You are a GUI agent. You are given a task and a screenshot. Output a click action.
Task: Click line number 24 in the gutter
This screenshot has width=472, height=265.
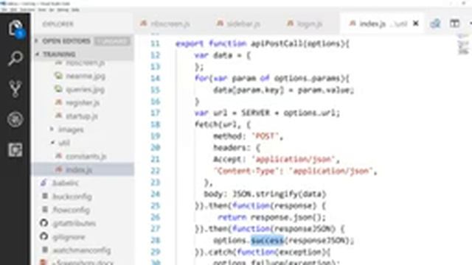pos(155,194)
